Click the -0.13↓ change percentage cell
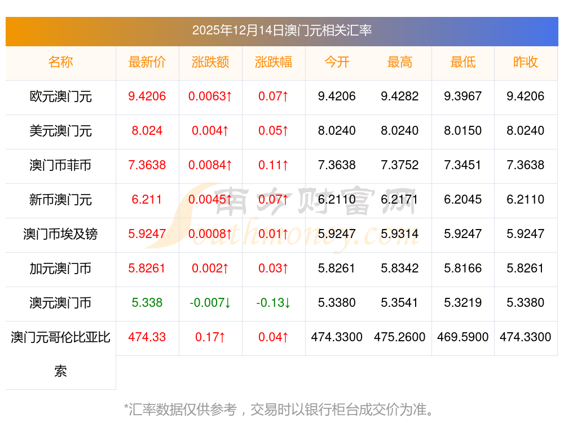564x427 pixels. (x=274, y=302)
